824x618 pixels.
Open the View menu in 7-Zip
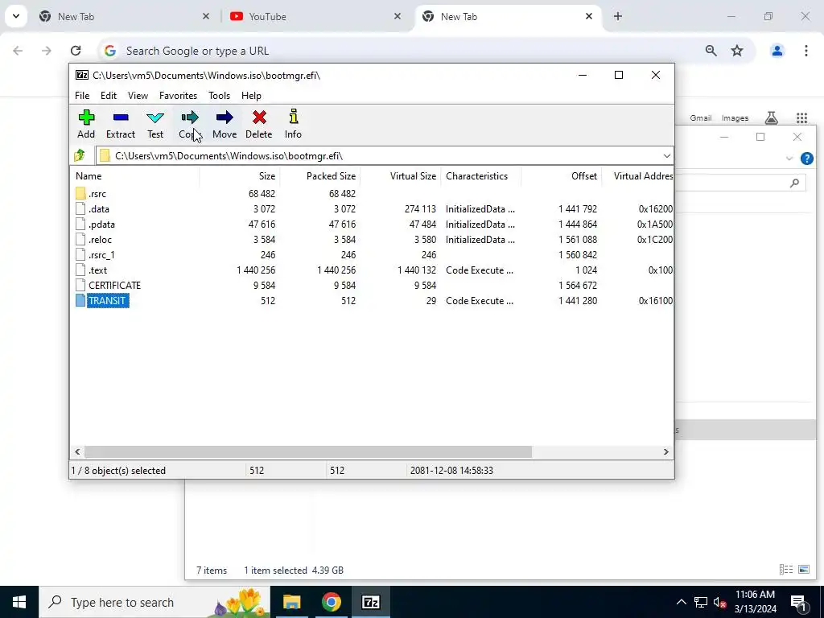coord(138,96)
